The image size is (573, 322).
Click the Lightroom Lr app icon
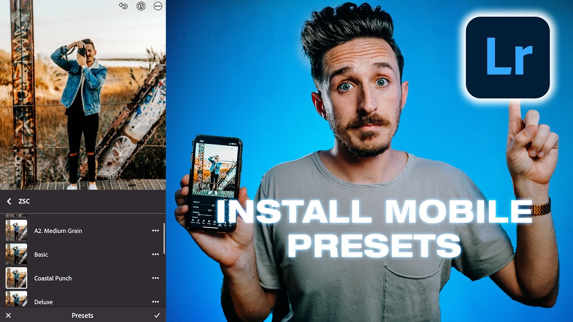[508, 57]
